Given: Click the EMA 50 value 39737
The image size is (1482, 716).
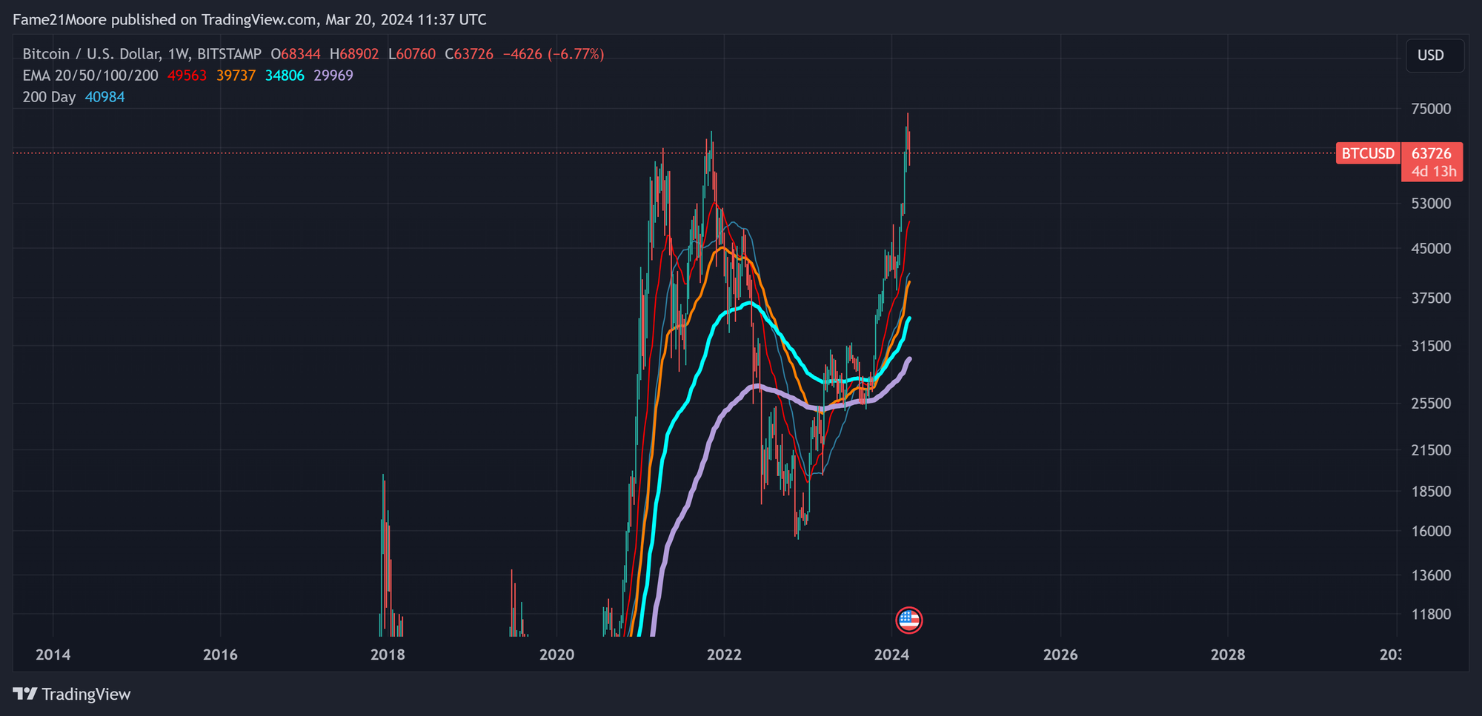Looking at the screenshot, I should point(236,76).
